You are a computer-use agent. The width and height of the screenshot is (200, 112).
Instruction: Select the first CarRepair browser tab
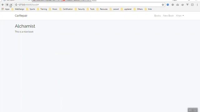coord(16,1)
